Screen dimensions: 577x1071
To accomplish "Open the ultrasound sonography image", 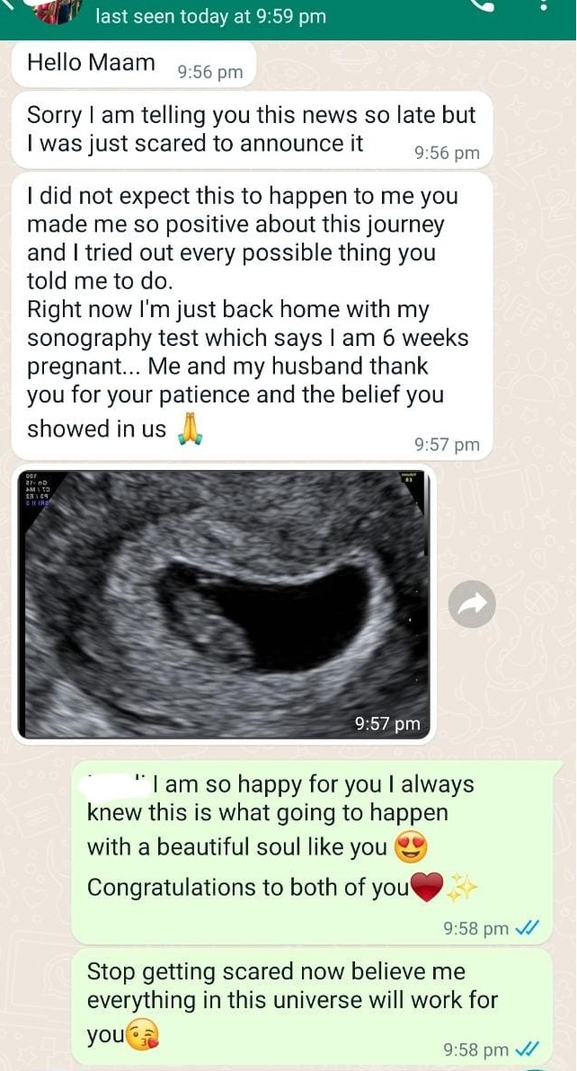I will coord(224,604).
